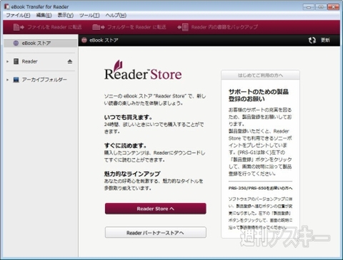343x260 pixels.
Task: Click the Reader backup icon
Action: click(183, 27)
